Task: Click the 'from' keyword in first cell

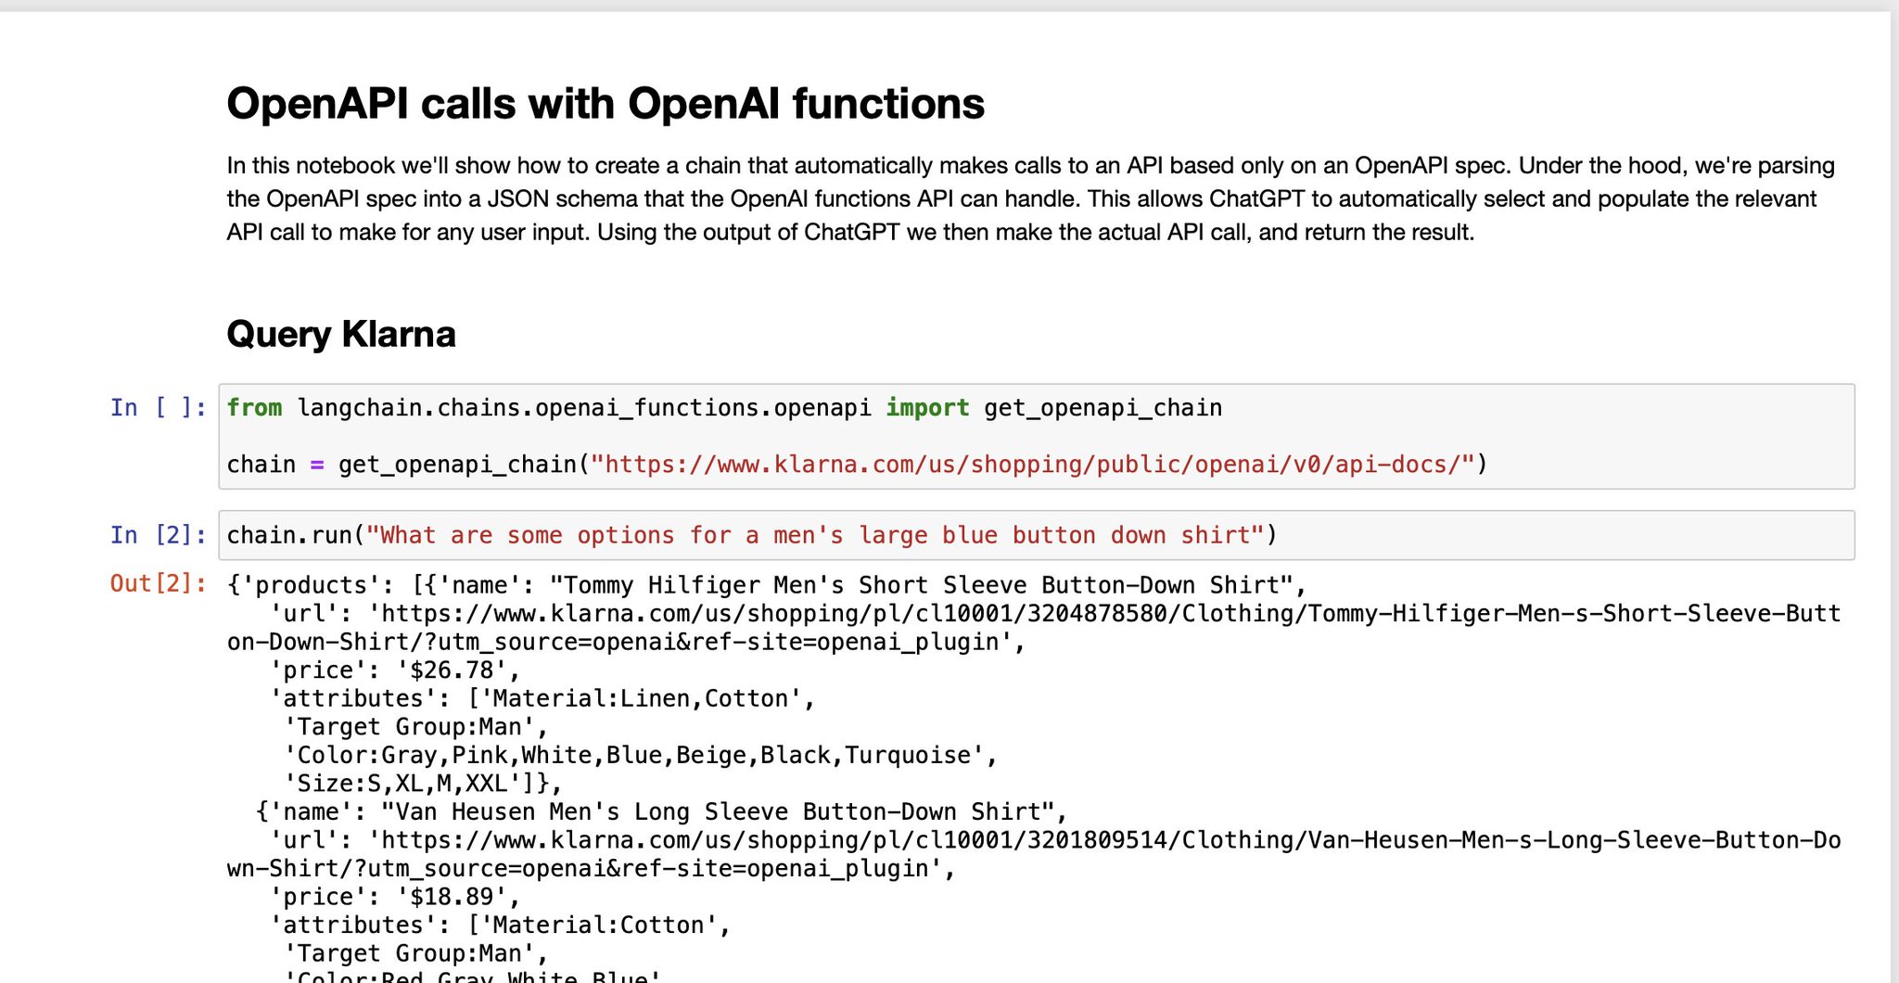Action: click(x=254, y=408)
